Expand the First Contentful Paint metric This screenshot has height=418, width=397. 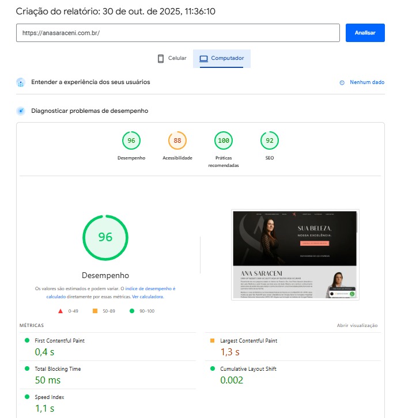point(60,341)
